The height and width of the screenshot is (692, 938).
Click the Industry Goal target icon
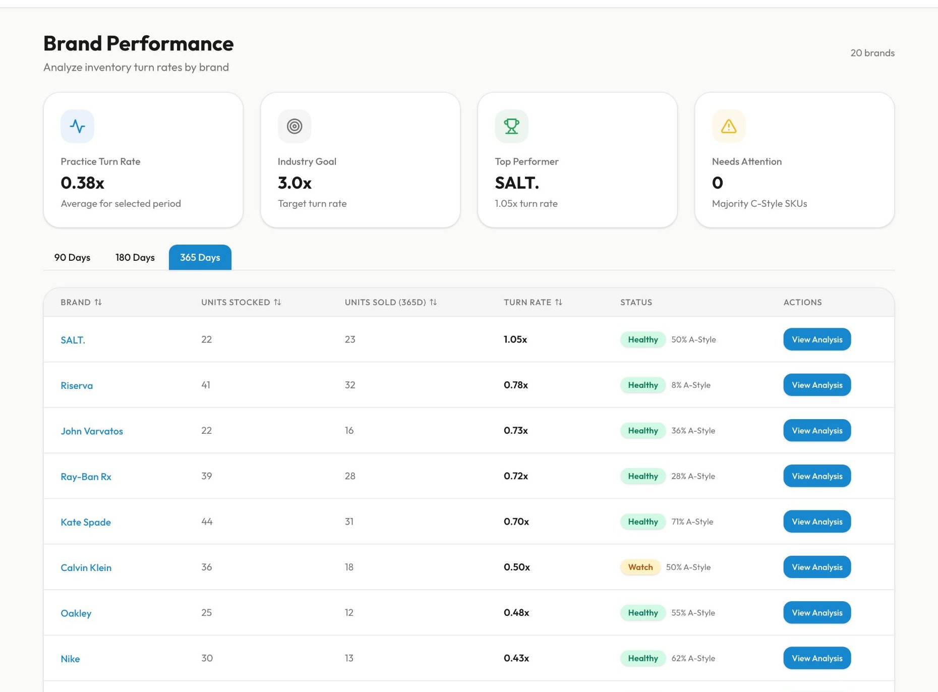coord(294,126)
